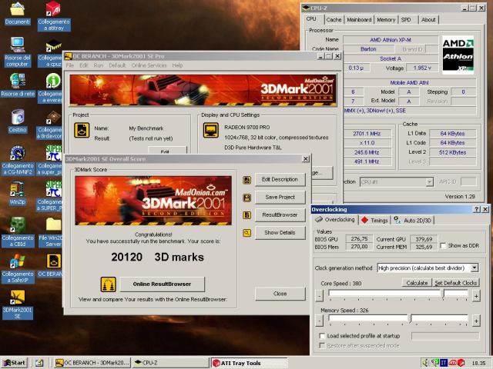The width and height of the screenshot is (493, 369).
Task: Switch to ATI Tray Tools taskbar button
Action: coord(249,363)
